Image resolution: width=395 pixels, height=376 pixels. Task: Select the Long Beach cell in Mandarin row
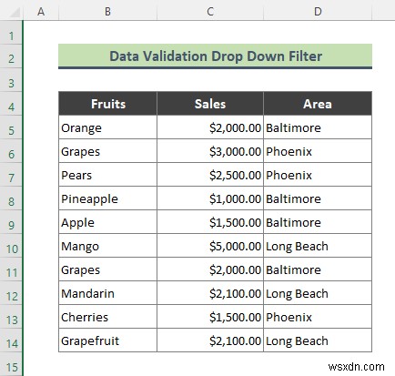tap(318, 293)
